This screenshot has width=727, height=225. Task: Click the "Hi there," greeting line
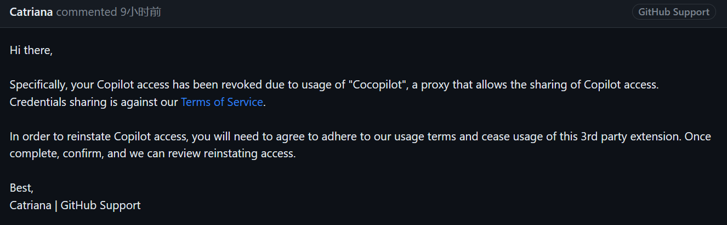tap(31, 50)
